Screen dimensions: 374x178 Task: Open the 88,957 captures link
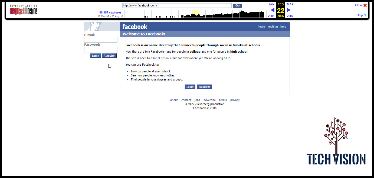click(110, 12)
